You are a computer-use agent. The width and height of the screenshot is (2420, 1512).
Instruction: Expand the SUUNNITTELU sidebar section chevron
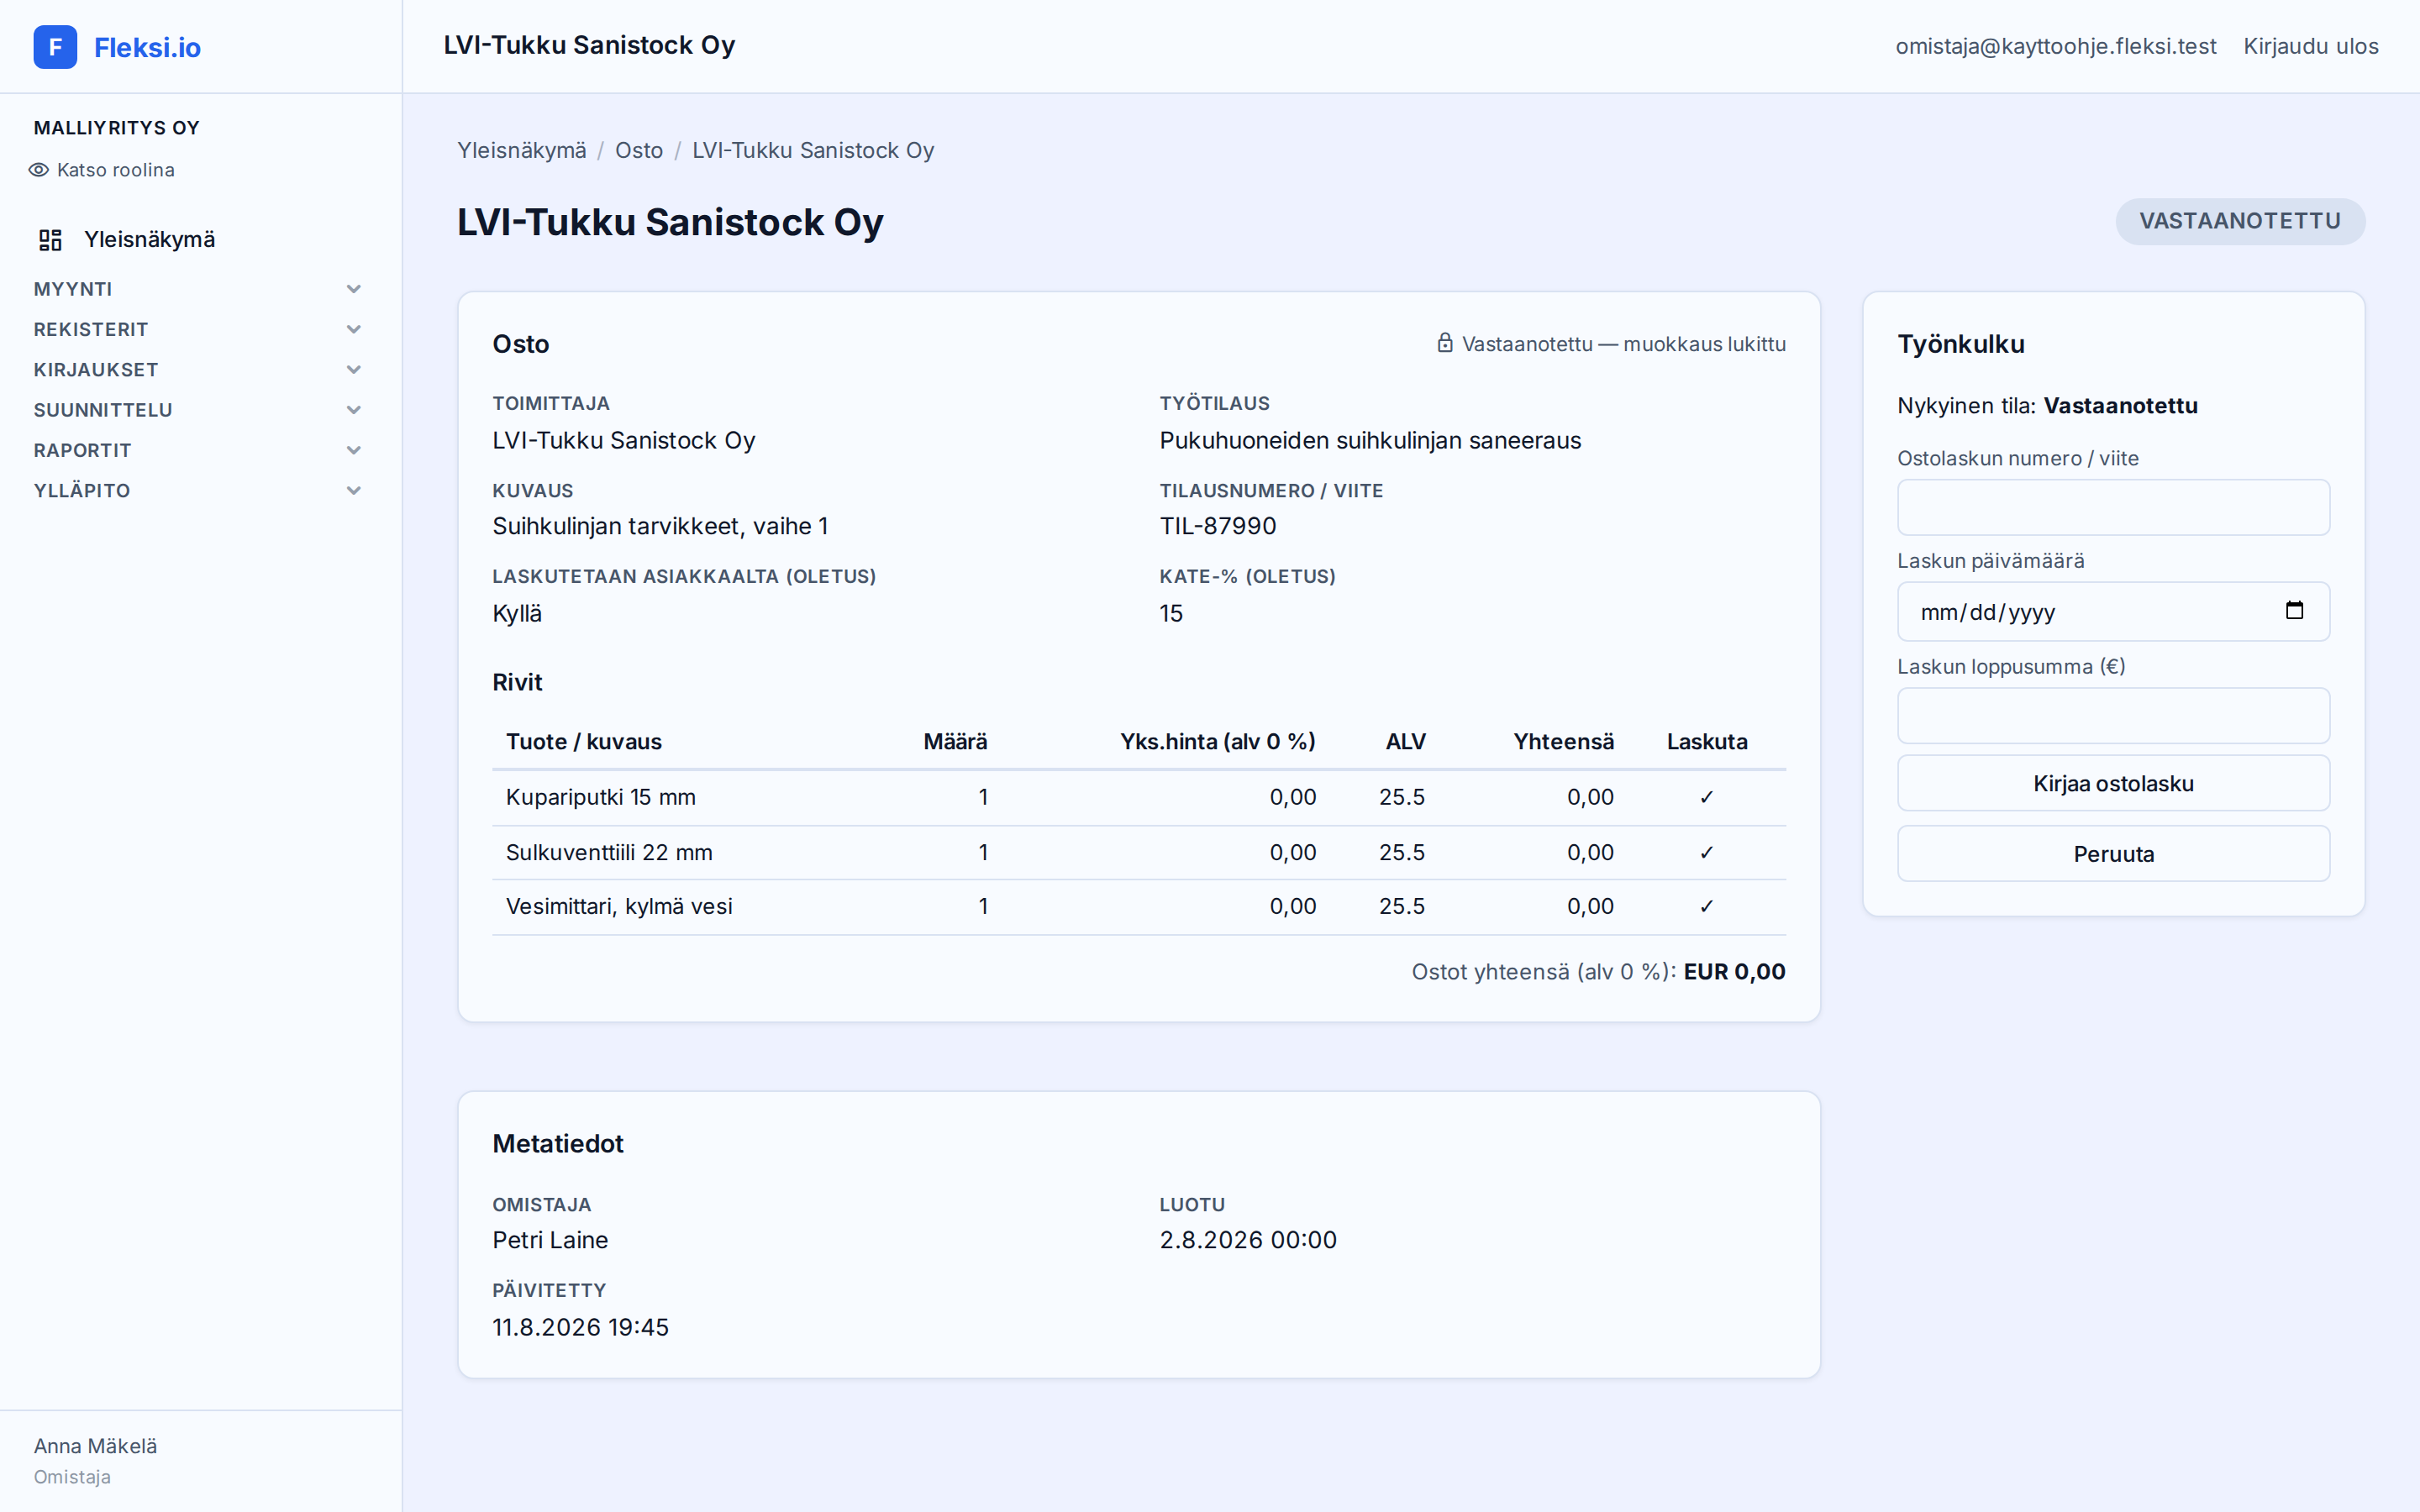[353, 410]
